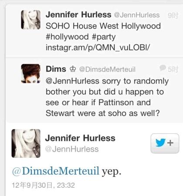Open @JennHurless mention in Dims tweet
This screenshot has height=196, width=183.
click(72, 81)
